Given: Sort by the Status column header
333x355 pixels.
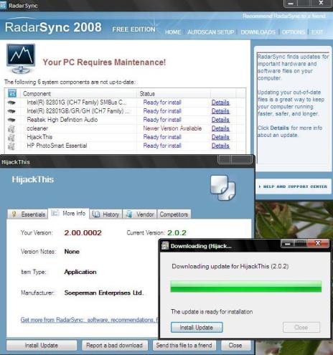Looking at the screenshot, I should [x=174, y=94].
